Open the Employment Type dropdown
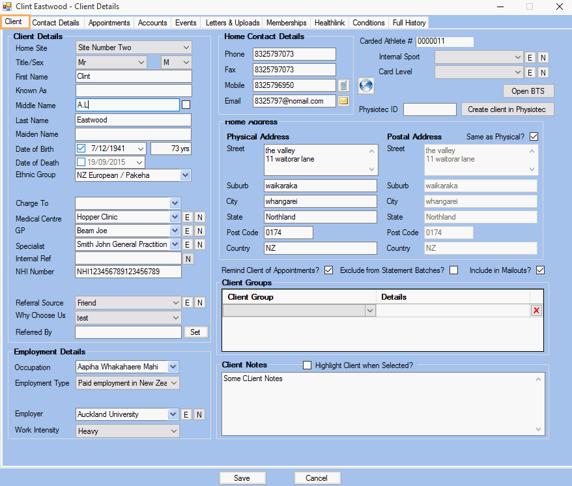This screenshot has height=486, width=572. (x=174, y=382)
